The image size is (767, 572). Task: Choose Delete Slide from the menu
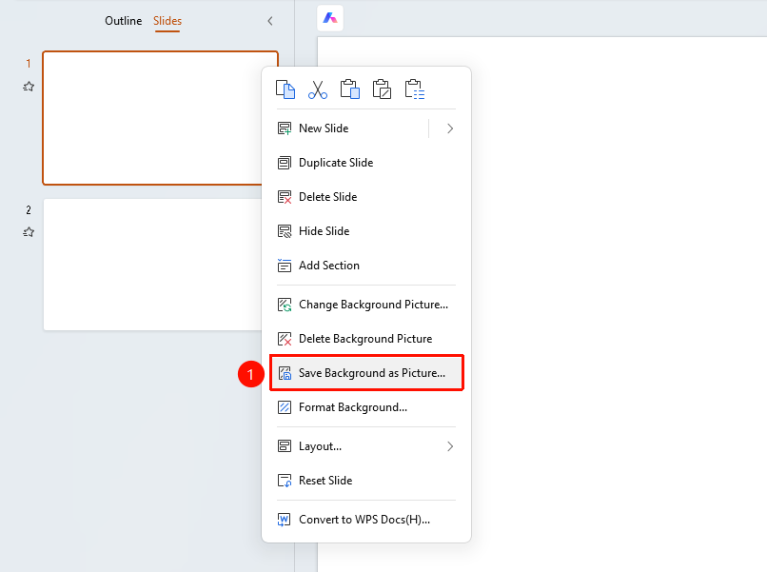click(x=366, y=197)
